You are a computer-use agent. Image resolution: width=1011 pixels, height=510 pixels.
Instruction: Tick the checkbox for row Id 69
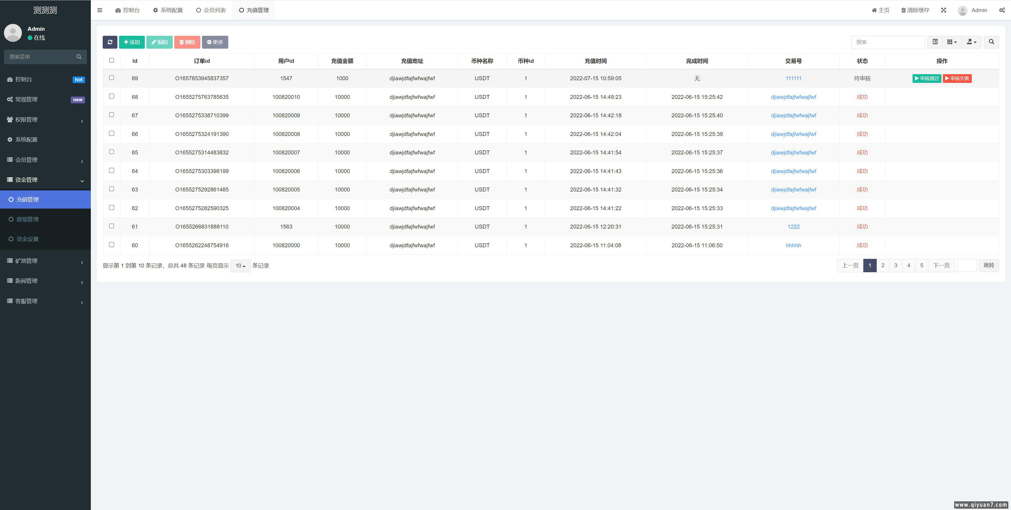pos(111,78)
